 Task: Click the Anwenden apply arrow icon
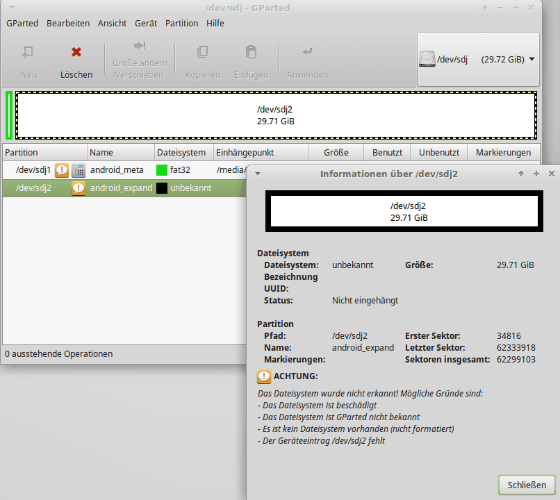pyautogui.click(x=307, y=52)
